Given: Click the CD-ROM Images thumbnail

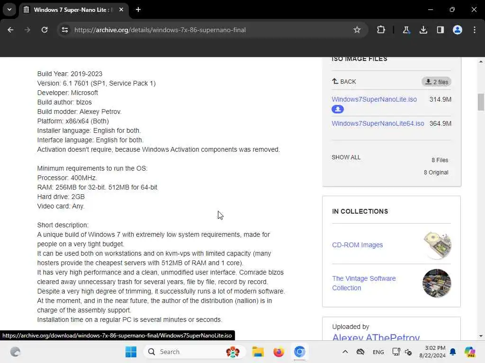Looking at the screenshot, I should pyautogui.click(x=437, y=245).
